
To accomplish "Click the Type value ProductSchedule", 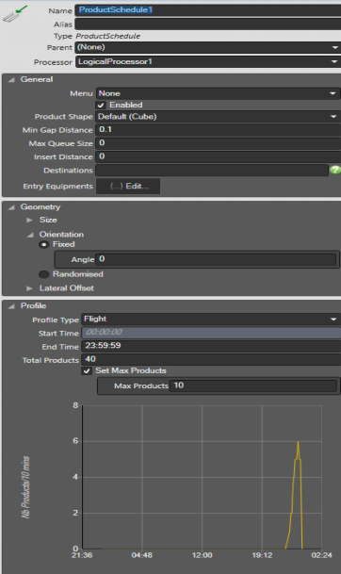I will pyautogui.click(x=108, y=36).
